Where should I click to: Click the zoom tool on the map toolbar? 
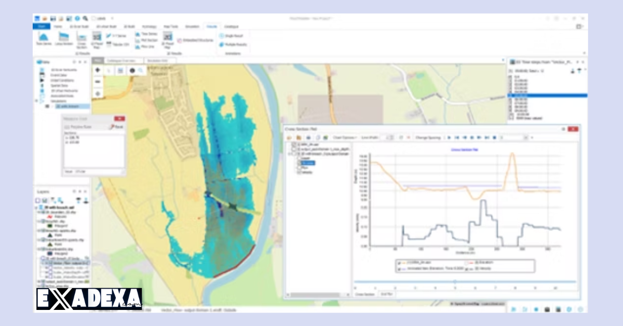coord(141,71)
